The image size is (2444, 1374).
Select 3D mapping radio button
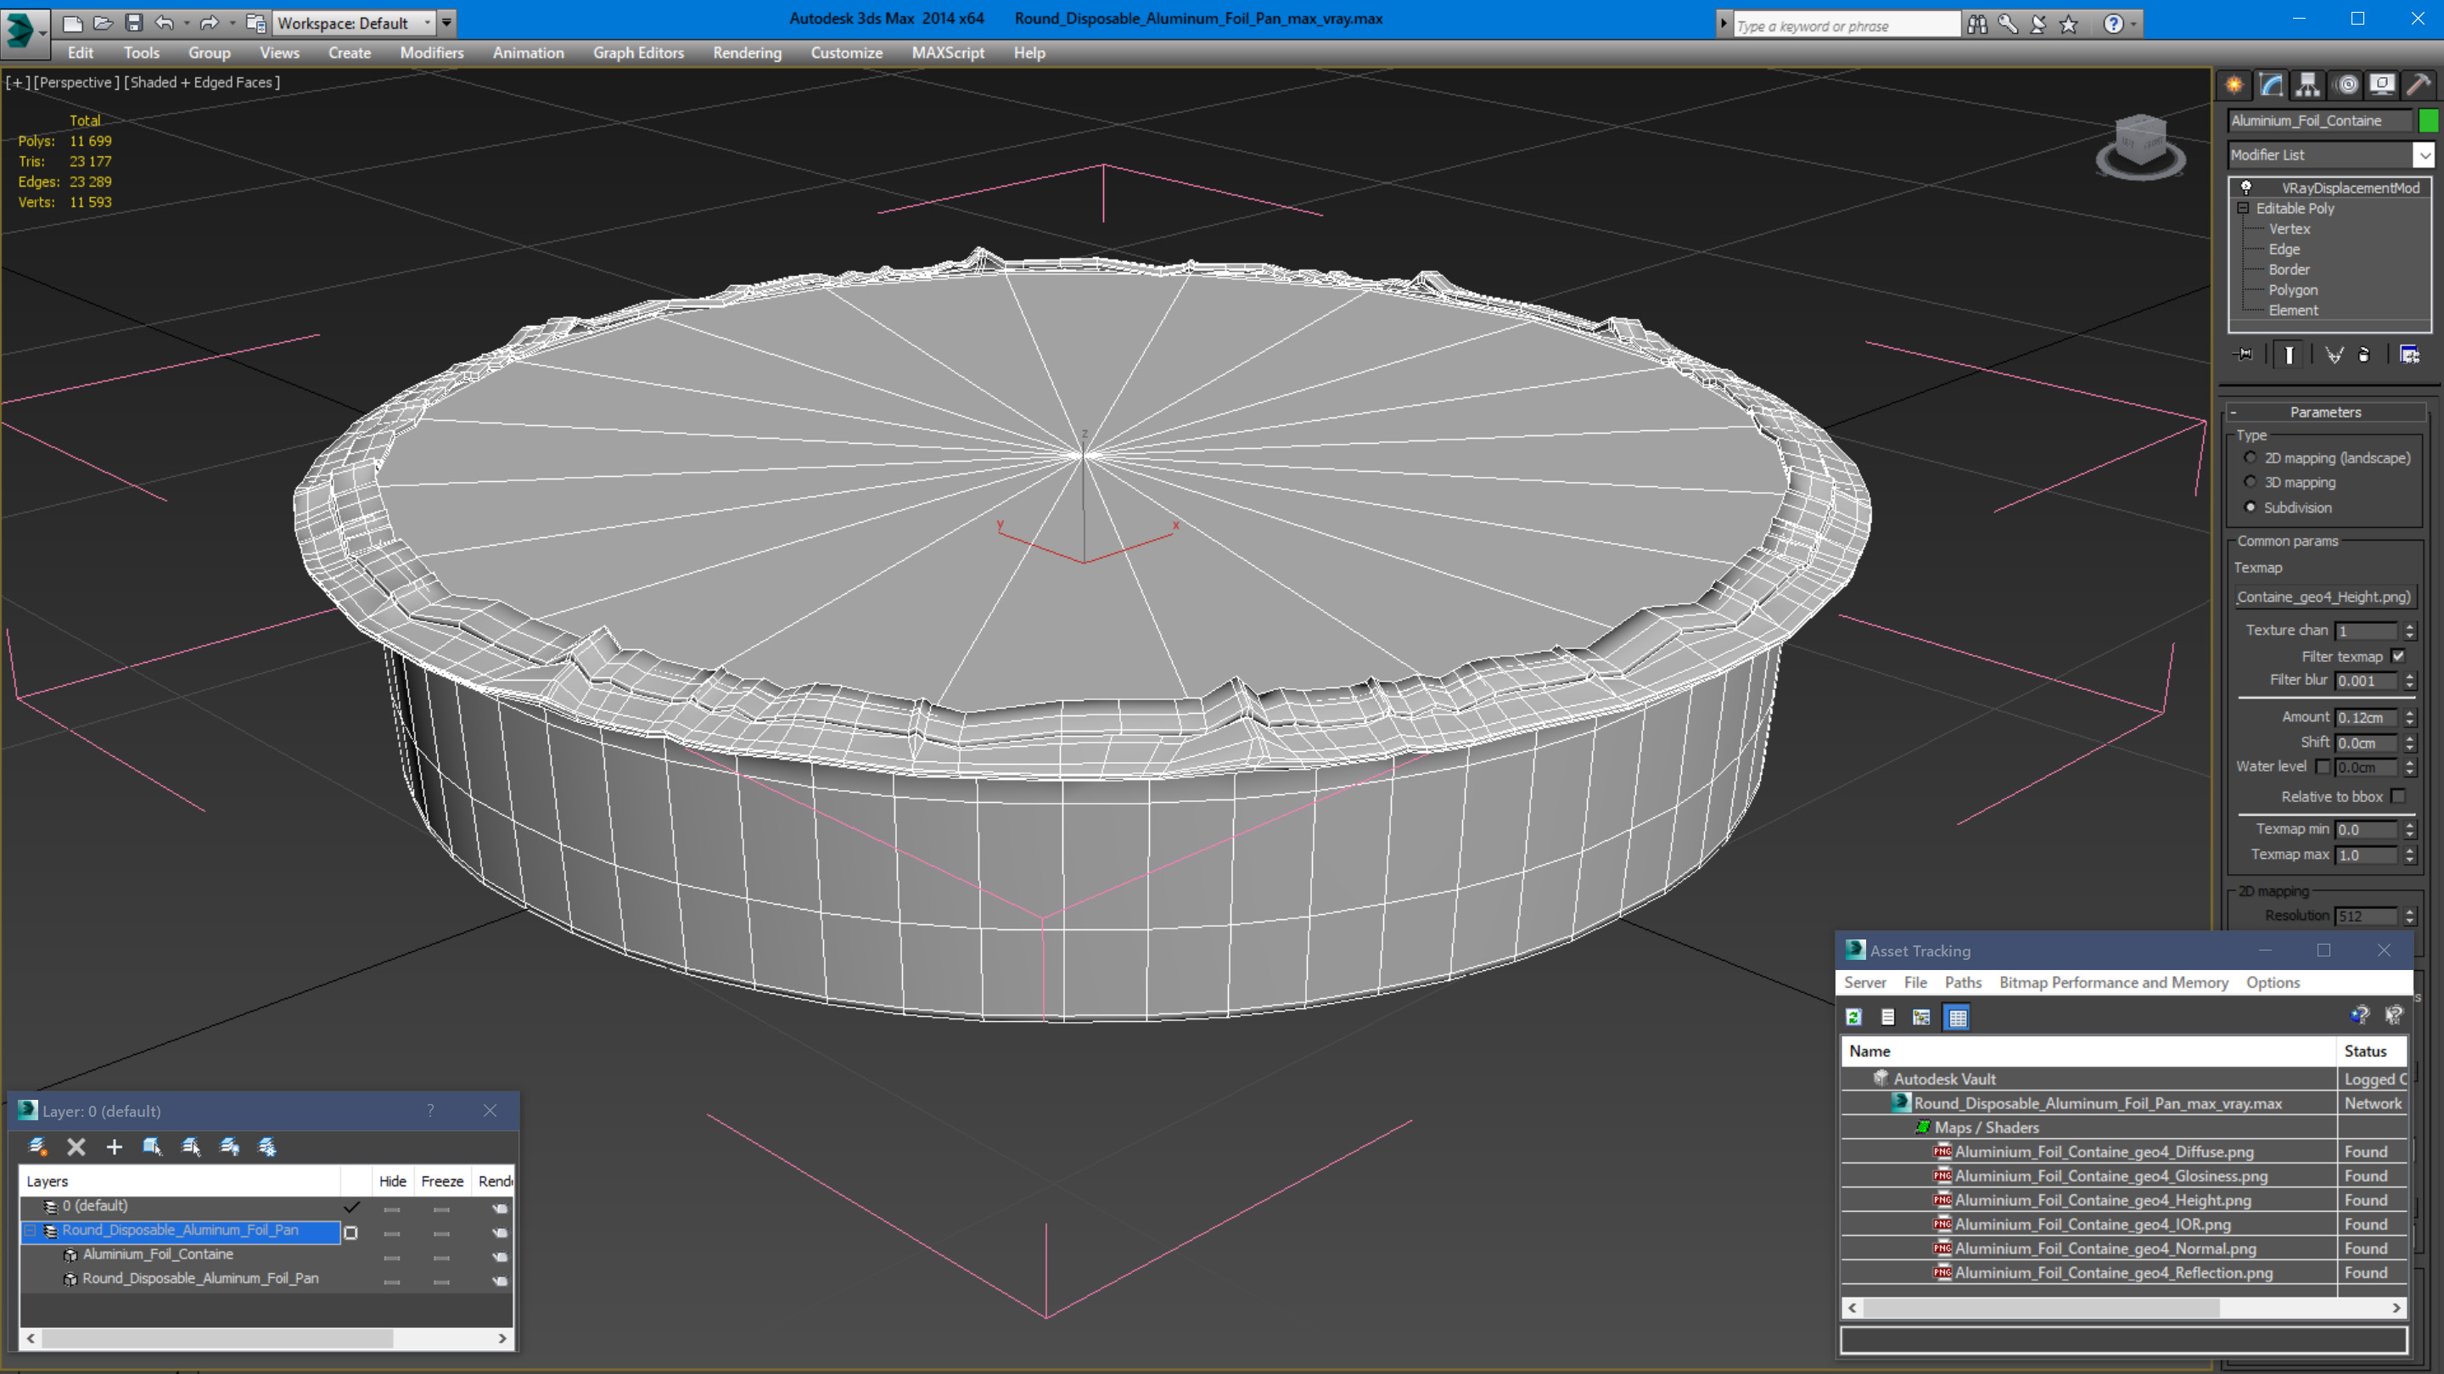[x=2250, y=482]
